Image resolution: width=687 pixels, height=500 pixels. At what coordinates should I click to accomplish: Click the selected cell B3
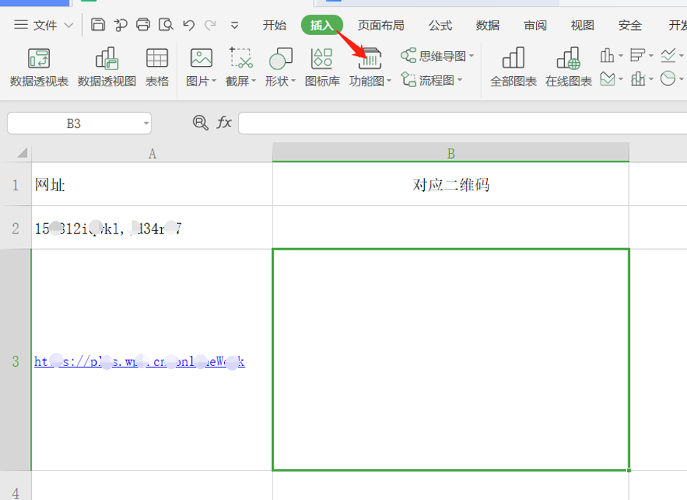click(451, 360)
